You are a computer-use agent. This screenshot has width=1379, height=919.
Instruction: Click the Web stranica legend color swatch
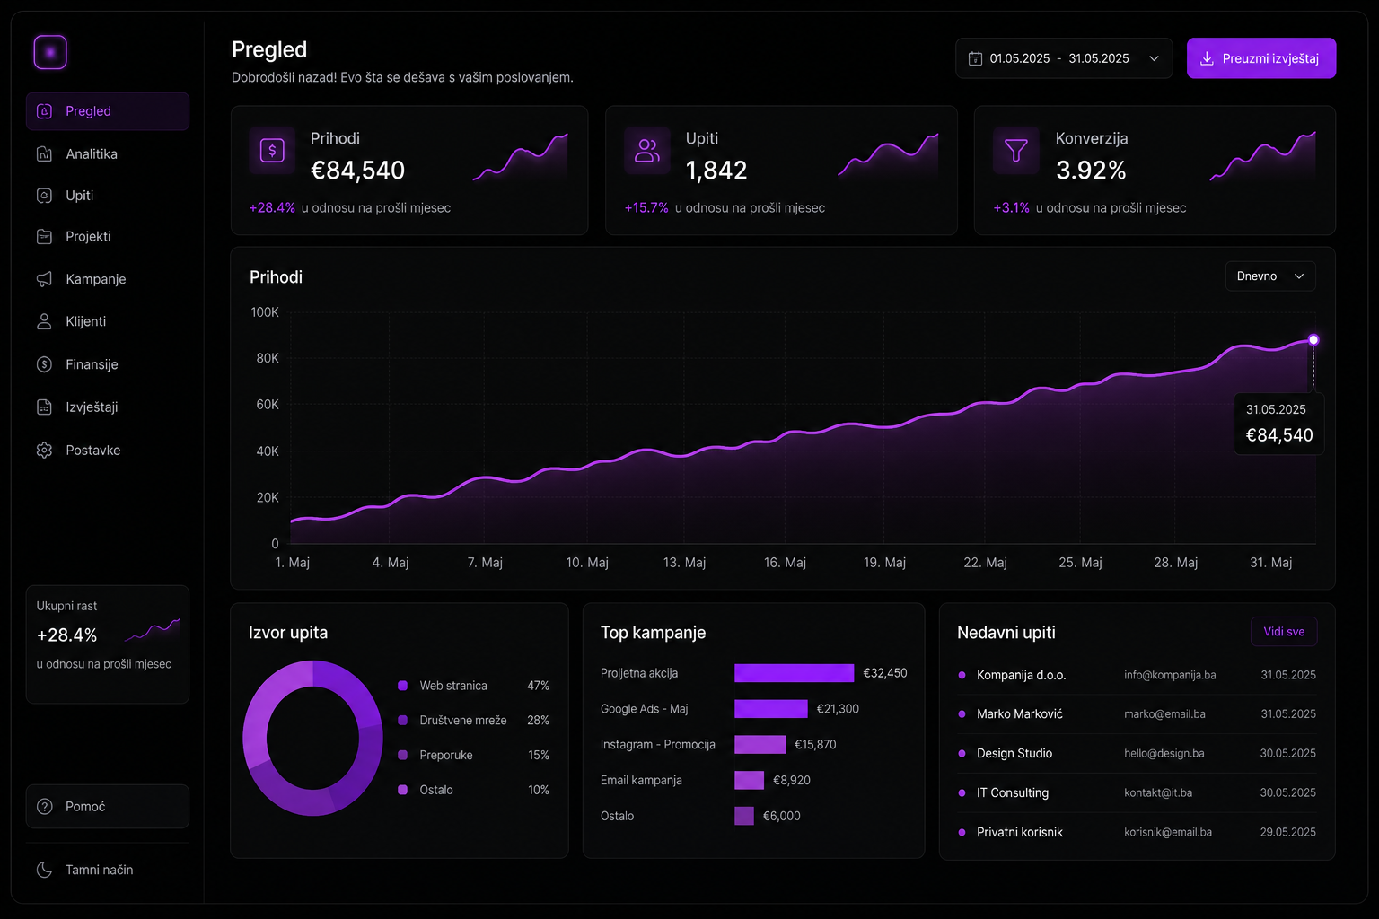click(402, 686)
